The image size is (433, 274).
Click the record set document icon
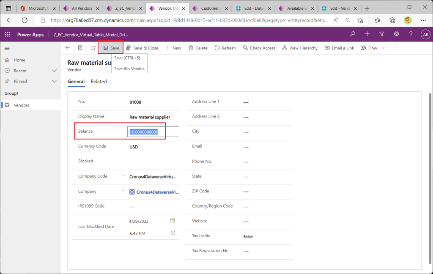(x=80, y=48)
